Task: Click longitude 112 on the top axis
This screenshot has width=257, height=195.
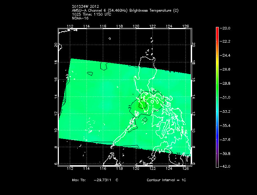Action: [x=70, y=26]
